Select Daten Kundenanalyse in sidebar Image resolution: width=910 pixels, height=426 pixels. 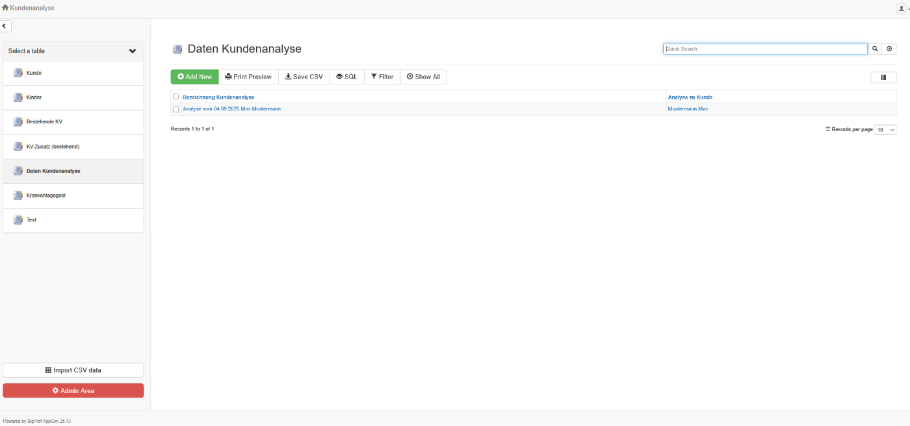pos(73,171)
